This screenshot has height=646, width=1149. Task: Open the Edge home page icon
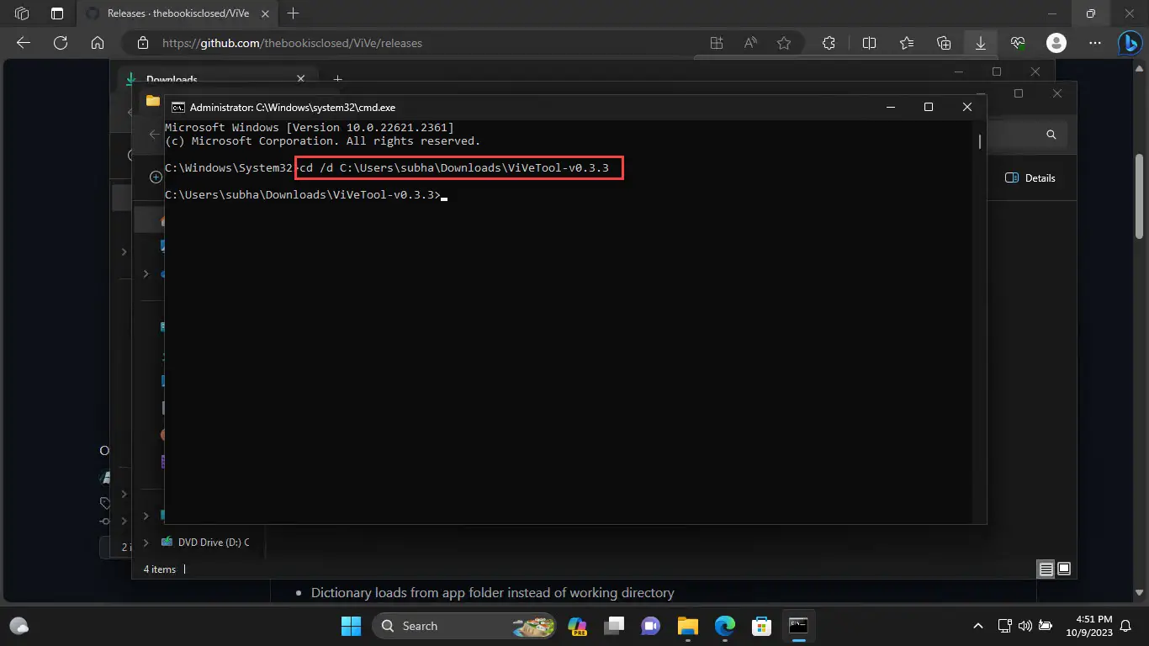(x=98, y=43)
